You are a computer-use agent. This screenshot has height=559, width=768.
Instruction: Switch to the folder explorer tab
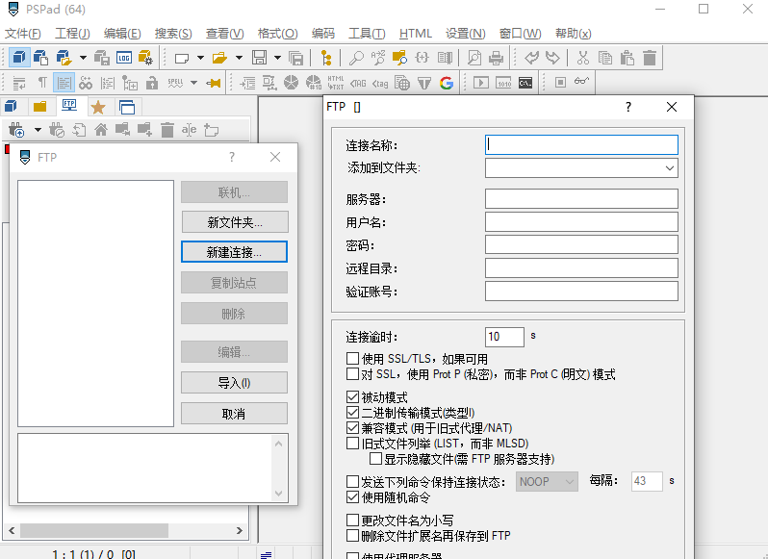pyautogui.click(x=39, y=107)
